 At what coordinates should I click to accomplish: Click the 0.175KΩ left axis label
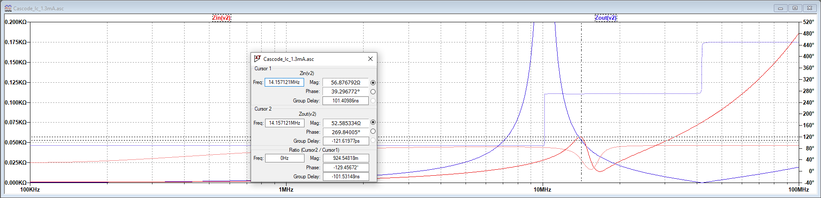15,42
